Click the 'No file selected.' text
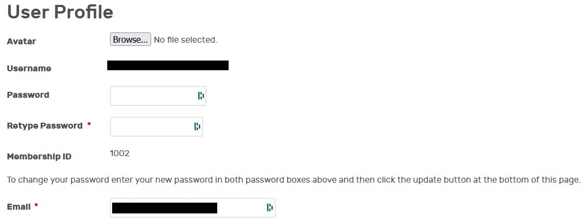This screenshot has height=221, width=584. click(185, 40)
